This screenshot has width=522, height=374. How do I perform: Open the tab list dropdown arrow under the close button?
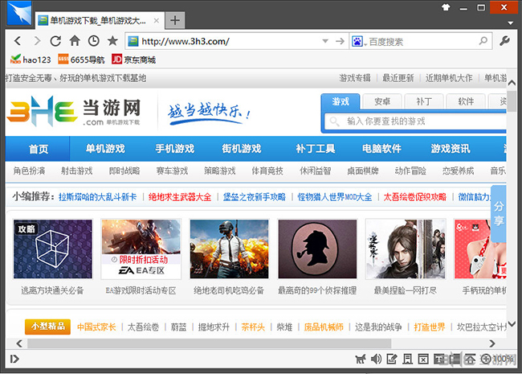[x=510, y=23]
